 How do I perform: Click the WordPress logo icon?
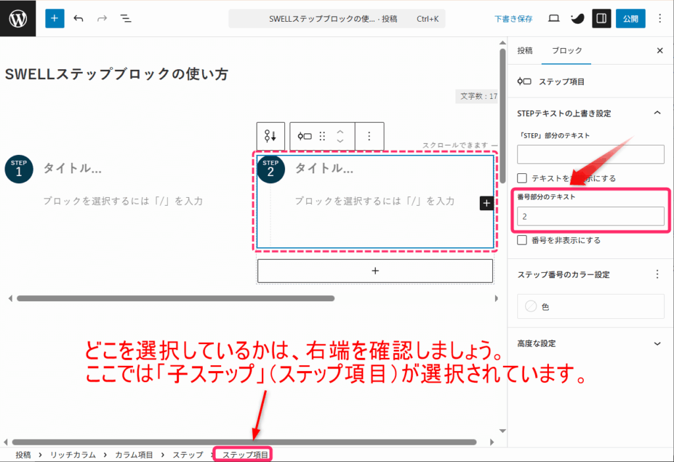pyautogui.click(x=18, y=18)
